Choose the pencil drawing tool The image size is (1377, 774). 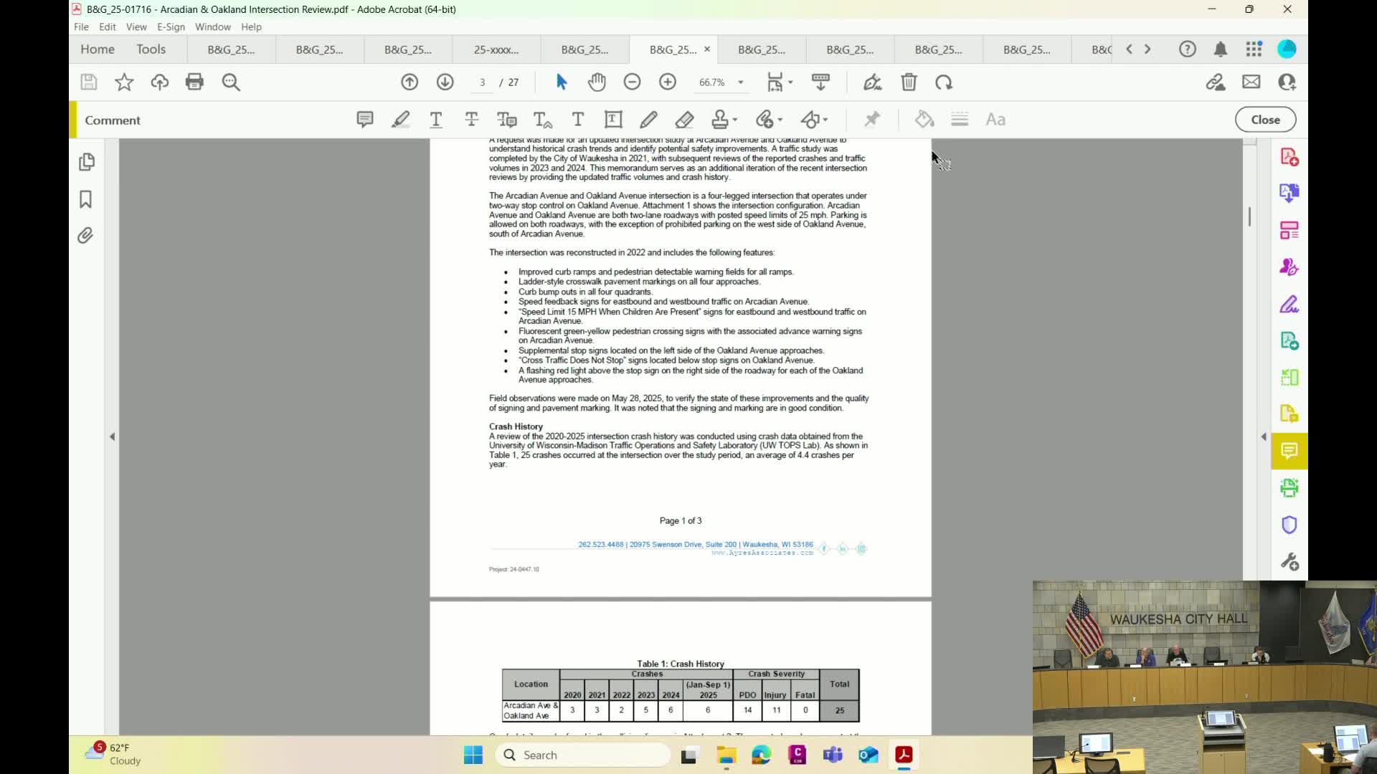point(648,120)
